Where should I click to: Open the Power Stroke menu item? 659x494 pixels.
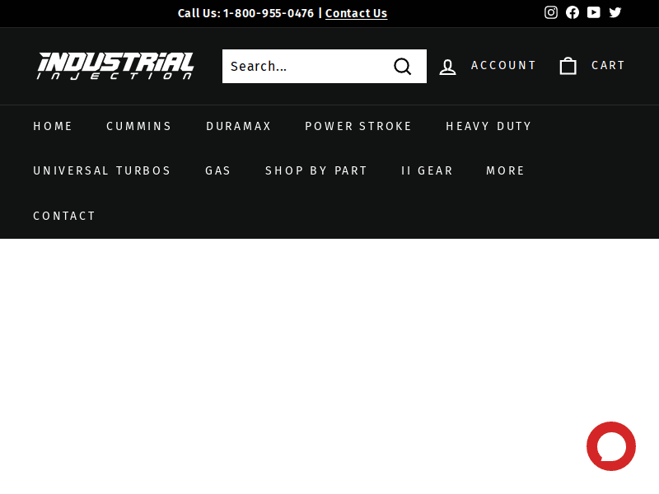pos(358,126)
